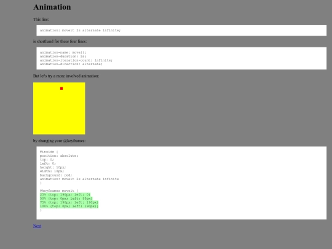Click the line 'animation-duration: 2s;'
This screenshot has width=332, height=249.
(x=63, y=57)
